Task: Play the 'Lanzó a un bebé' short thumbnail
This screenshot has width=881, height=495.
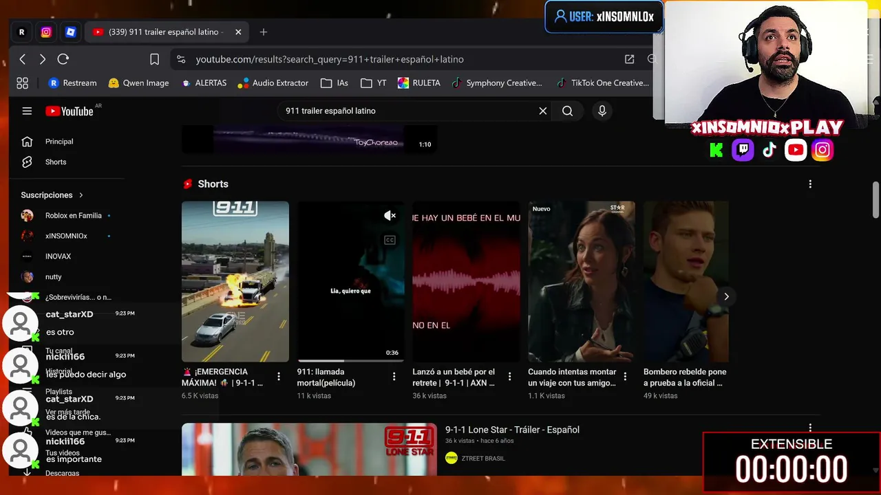Action: pyautogui.click(x=466, y=281)
